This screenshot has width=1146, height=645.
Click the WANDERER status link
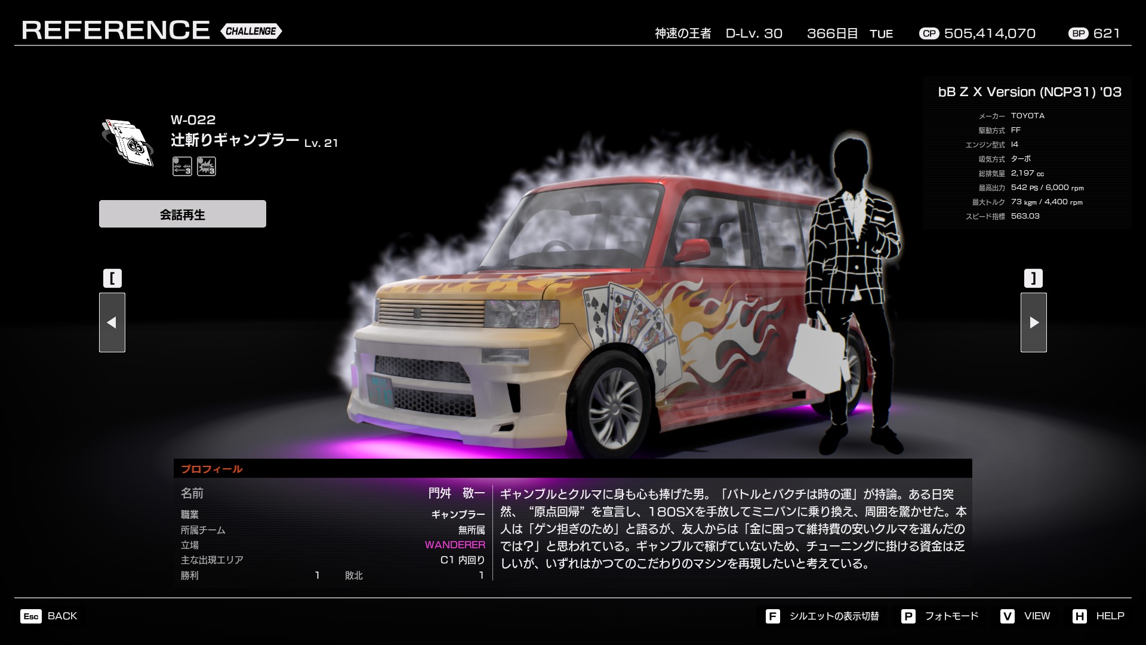click(455, 545)
